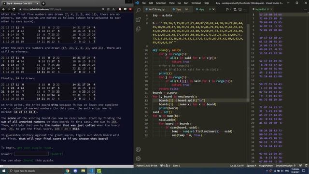309x174 pixels.
Task: Open Chrome from the taskbar
Action: pos(68,171)
